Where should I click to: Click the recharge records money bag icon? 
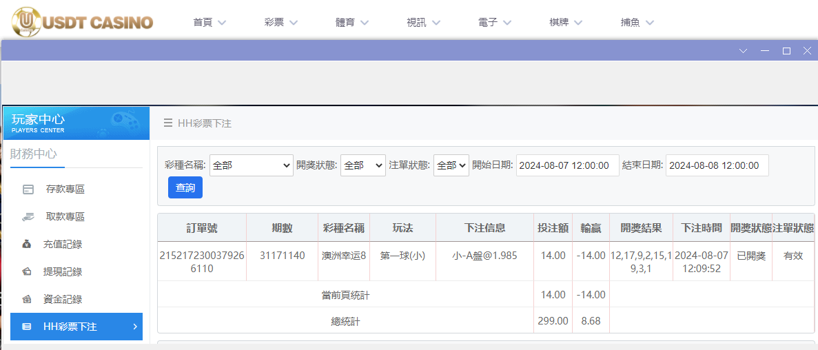27,245
